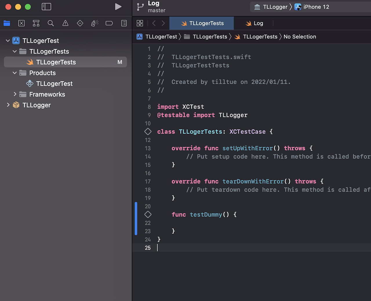
Task: Run the TLLogerTests class test diamond
Action: 148,132
